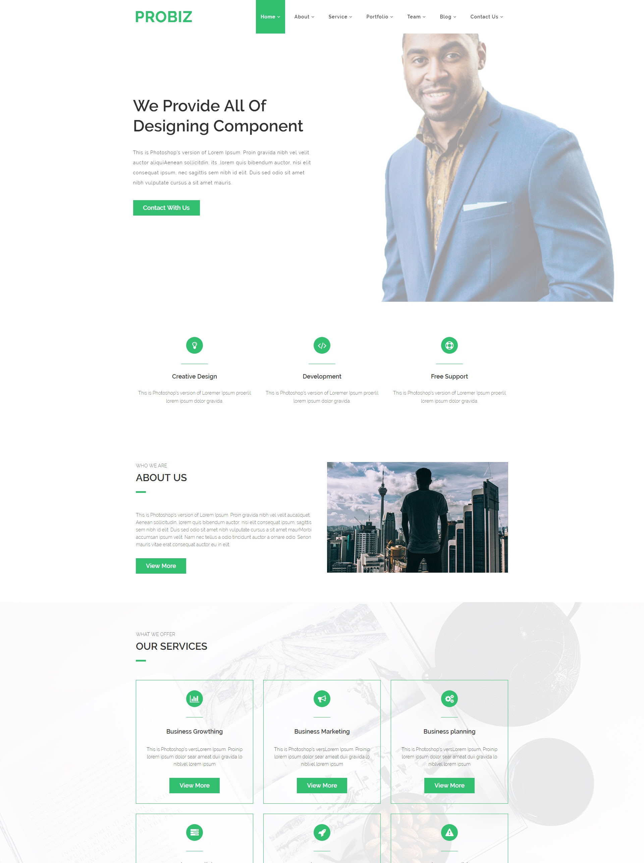The image size is (644, 863).
Task: Click the PROBIZ logo link
Action: (x=163, y=16)
